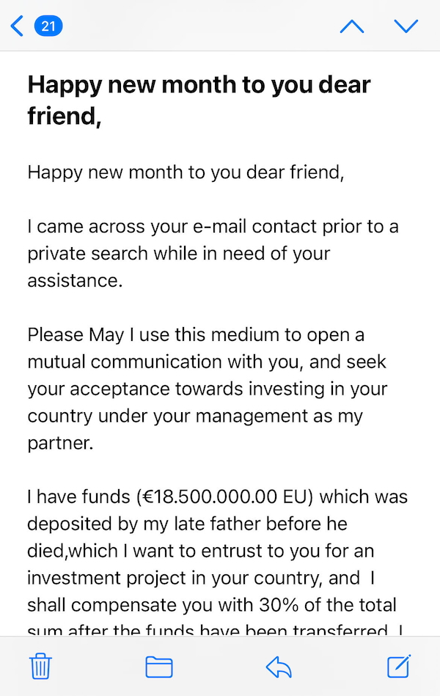Click the non-bold greeting line in the body
Viewport: 440px width, 696px height.
pos(185,173)
